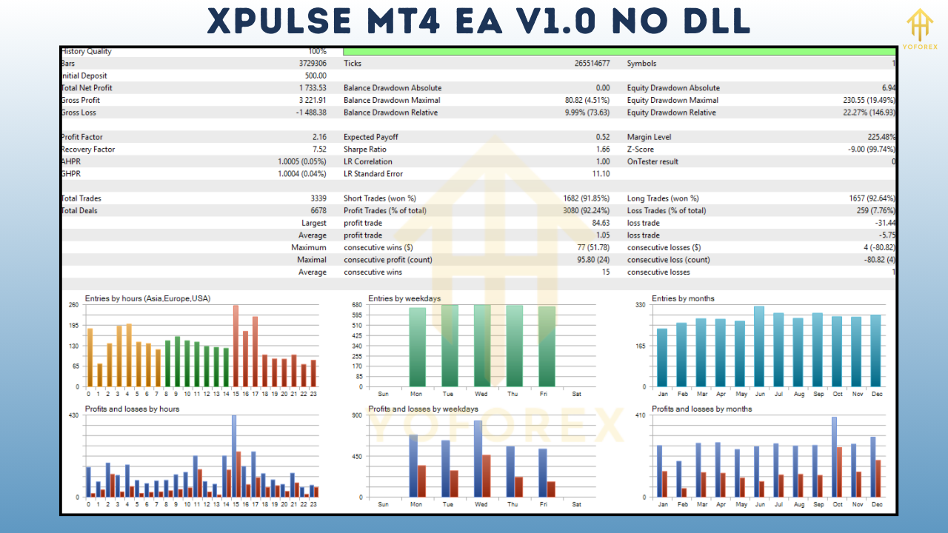Select the Initial Deposit value 500.00
The width and height of the screenshot is (948, 533).
(316, 76)
